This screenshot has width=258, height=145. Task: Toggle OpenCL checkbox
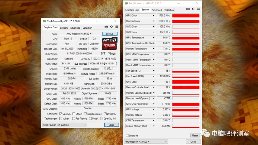(x=61, y=114)
